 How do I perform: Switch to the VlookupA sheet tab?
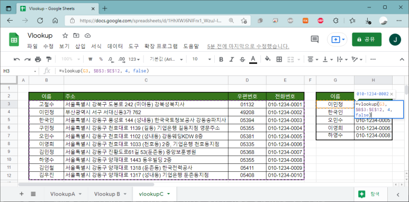(62, 194)
